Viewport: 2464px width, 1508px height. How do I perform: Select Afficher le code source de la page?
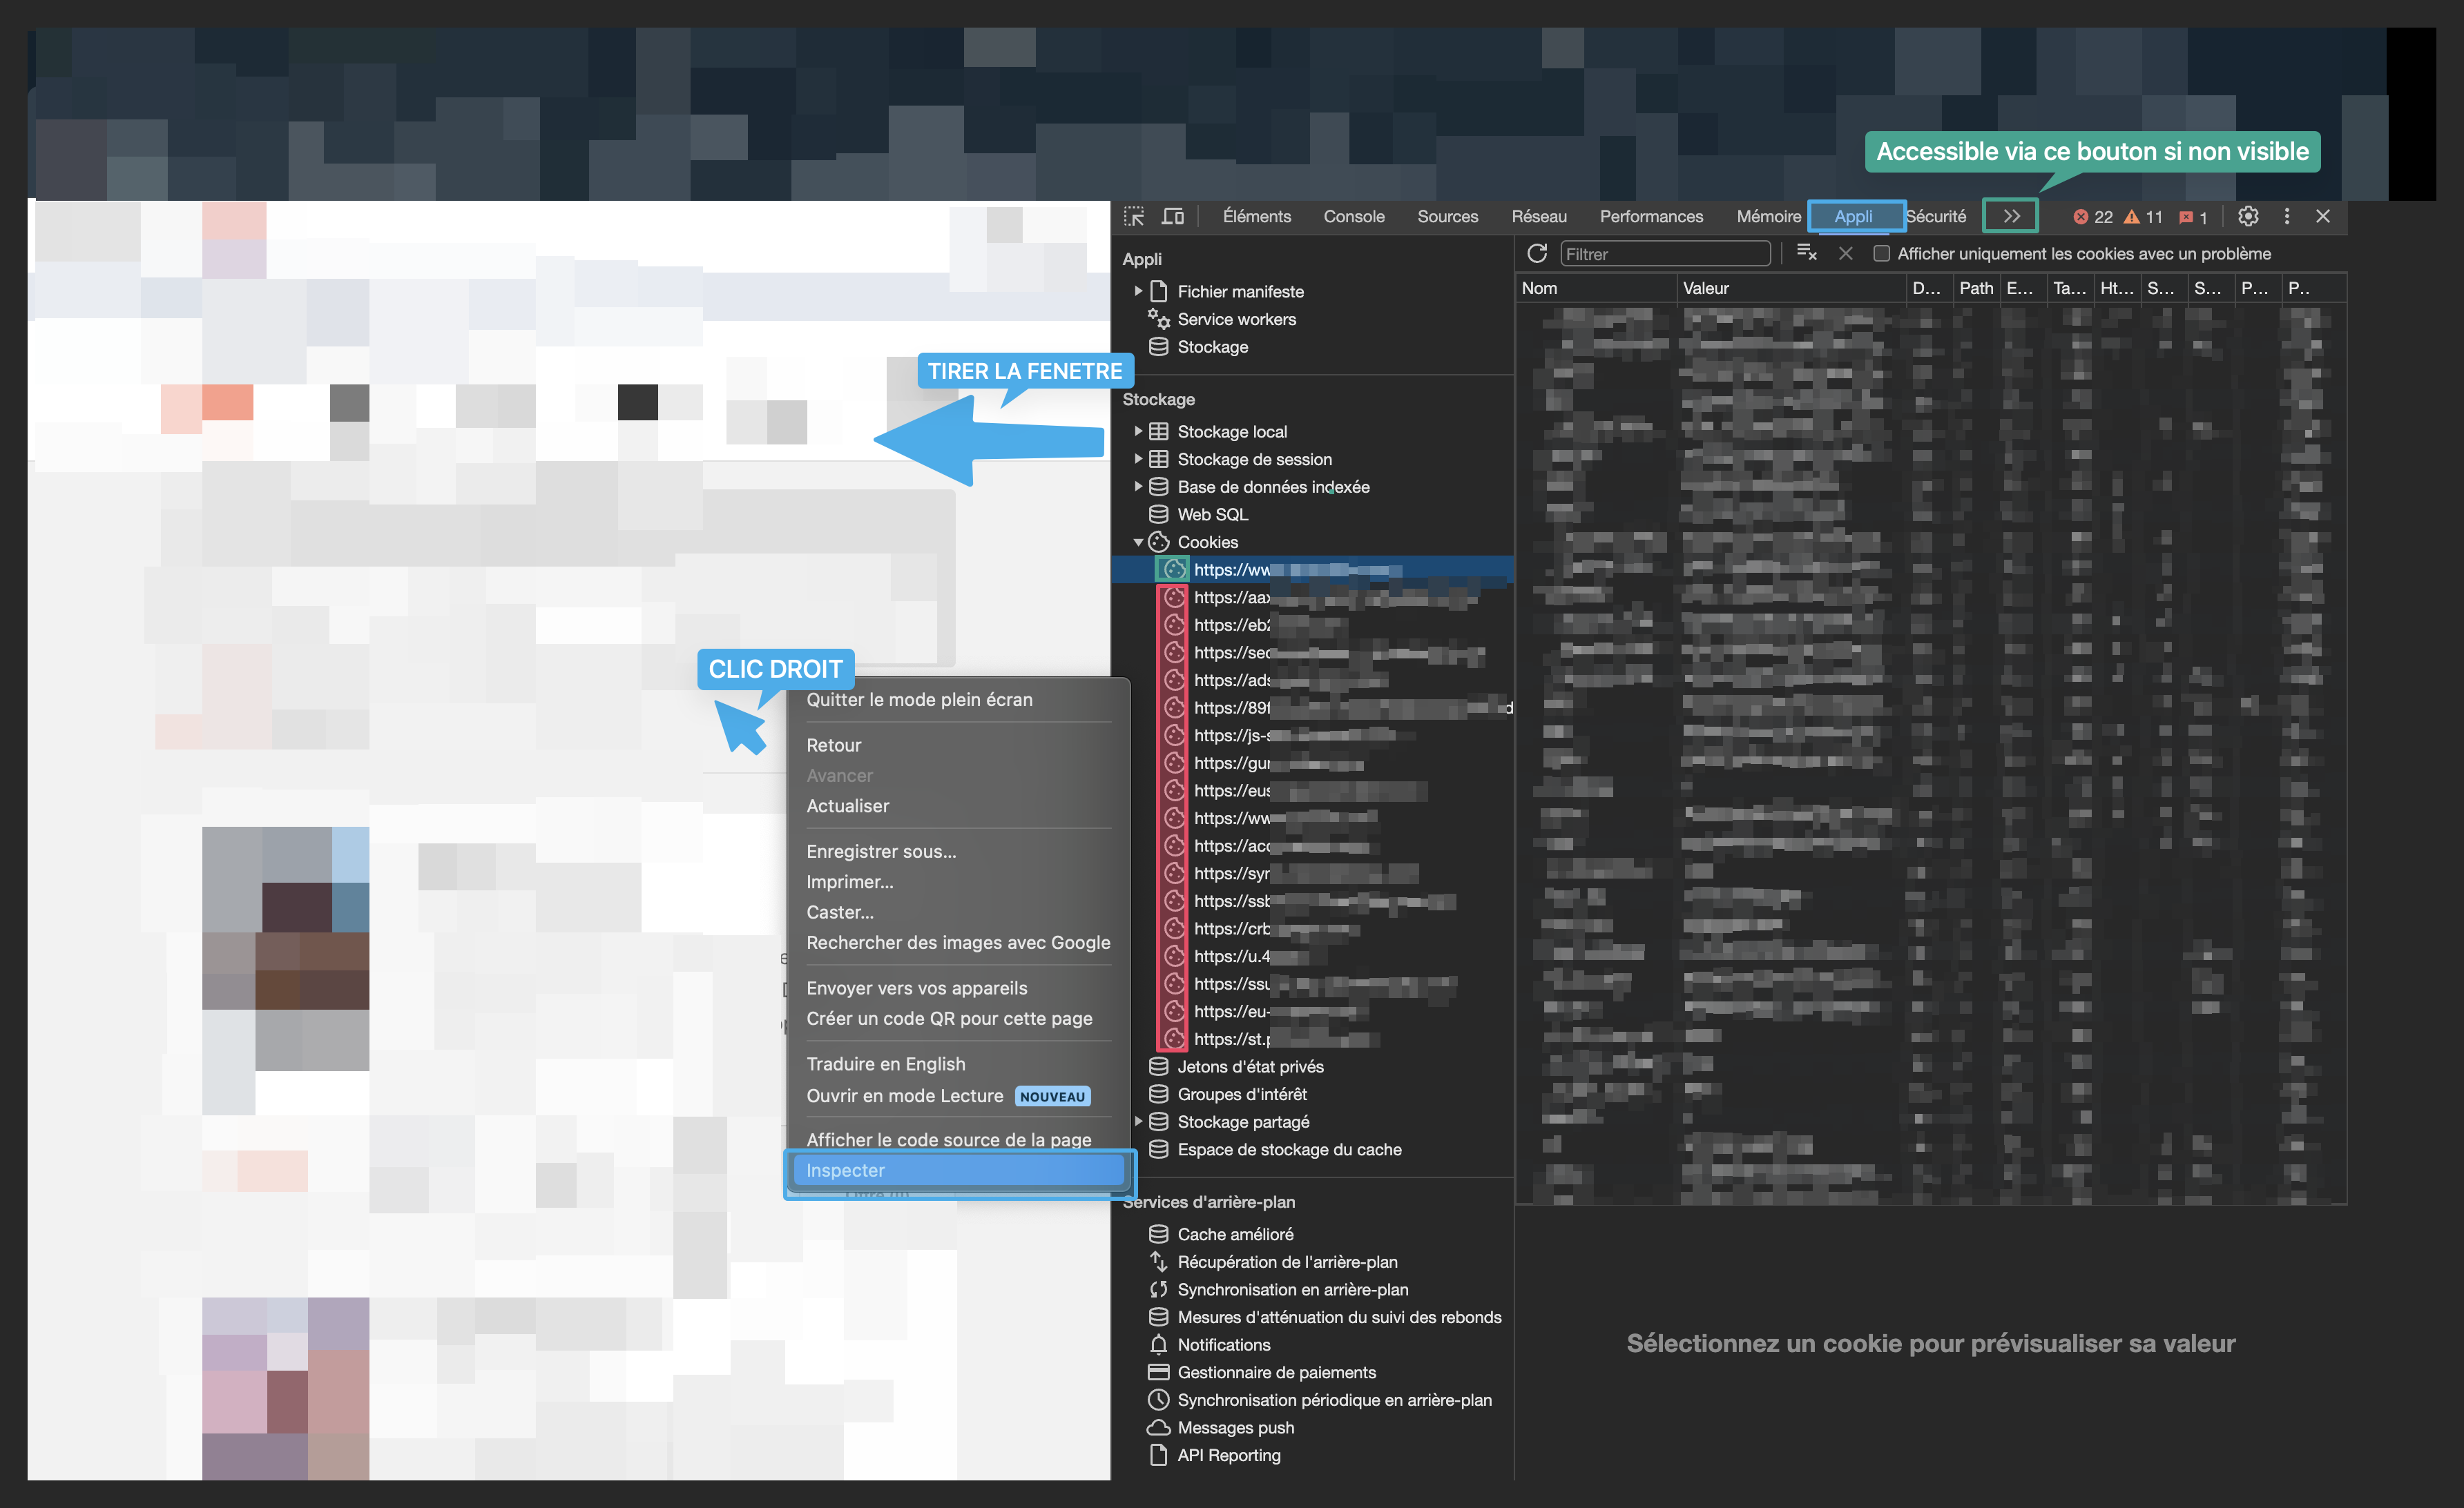[948, 1139]
